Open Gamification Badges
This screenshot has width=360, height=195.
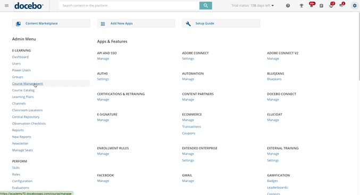click(x=272, y=181)
